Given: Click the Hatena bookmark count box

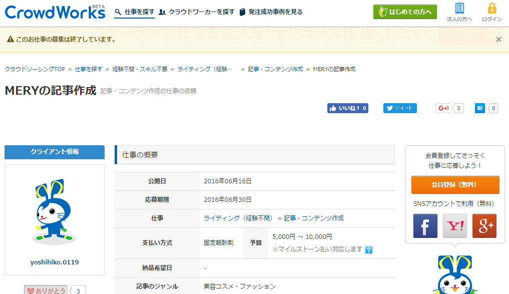Looking at the screenshot, I should pos(493,108).
